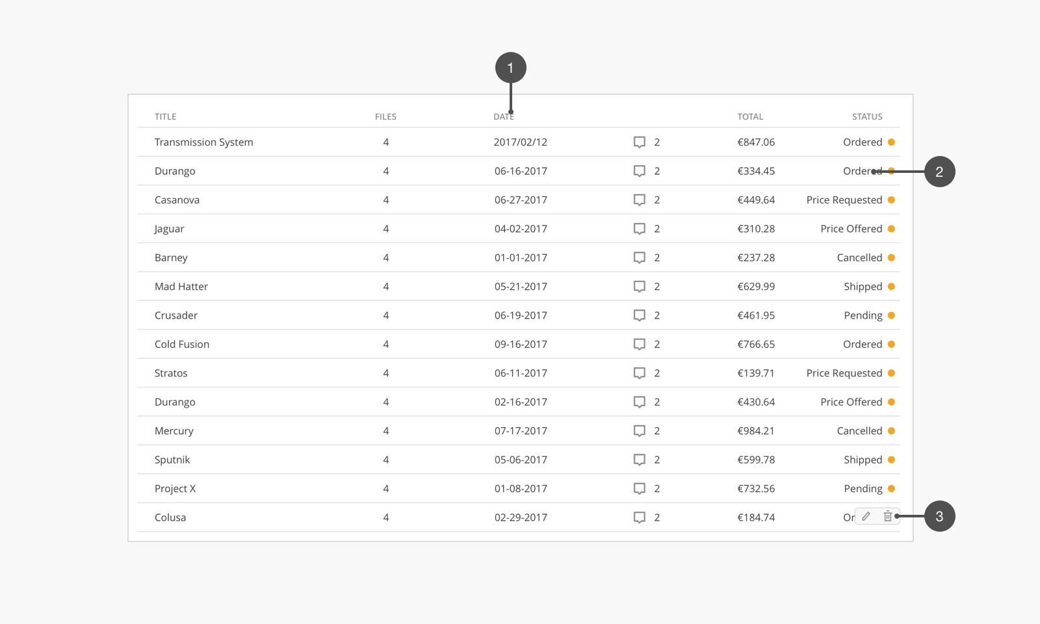The height and width of the screenshot is (624, 1040).
Task: Click the date 2017/02/12
Action: [520, 142]
